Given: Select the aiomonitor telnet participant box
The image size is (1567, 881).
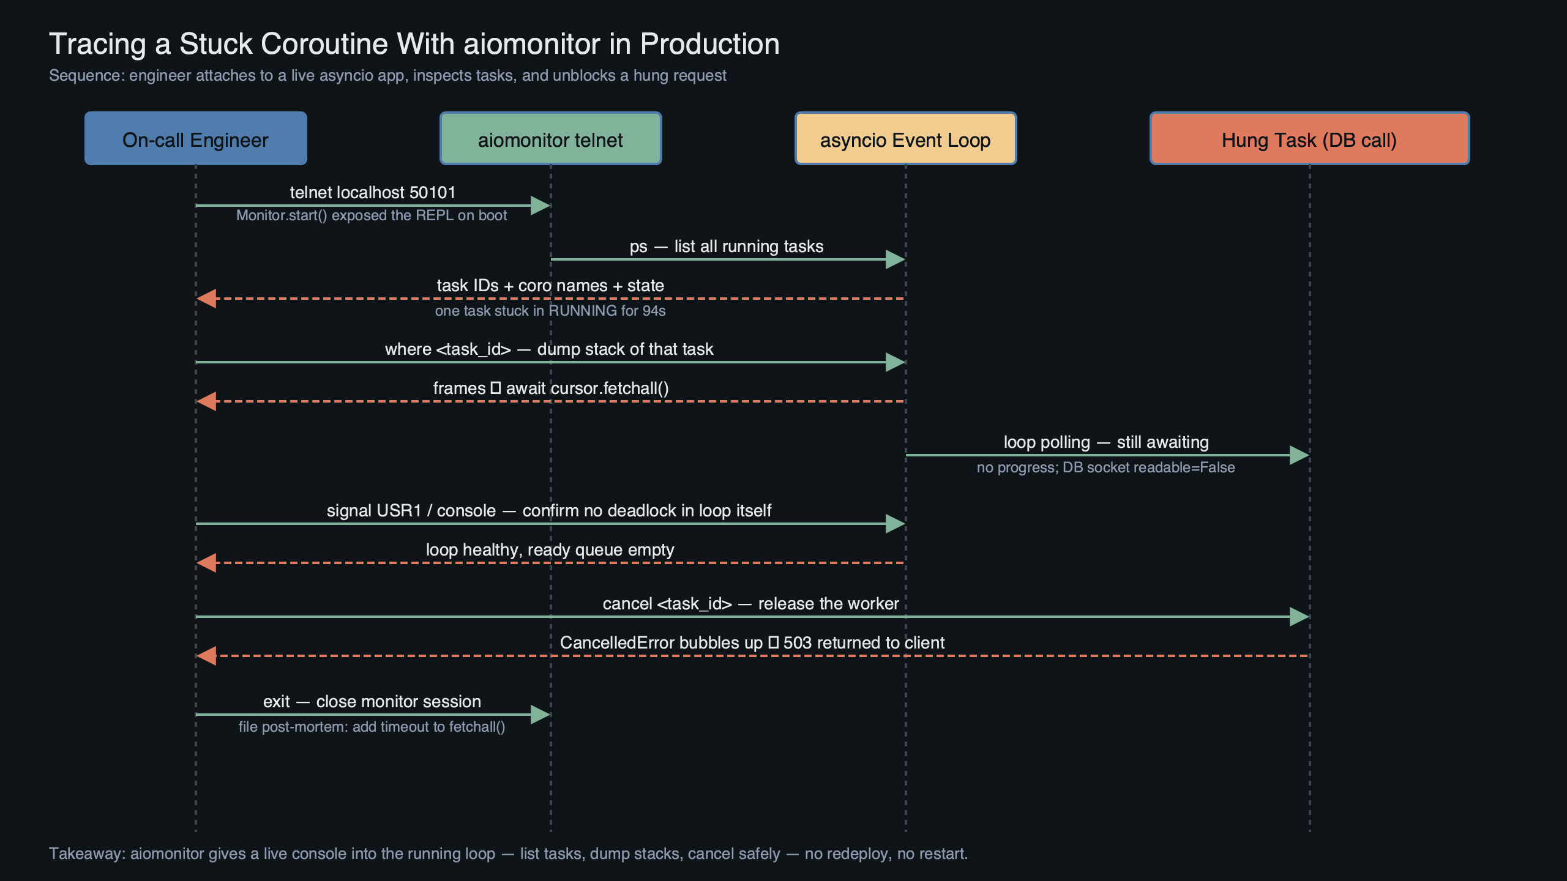Looking at the screenshot, I should (x=550, y=138).
